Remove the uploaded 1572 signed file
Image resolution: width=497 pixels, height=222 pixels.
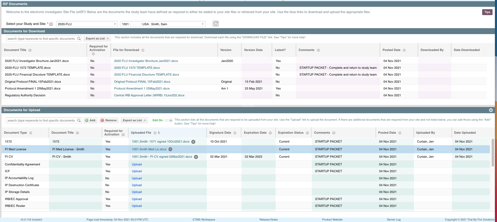[193, 142]
